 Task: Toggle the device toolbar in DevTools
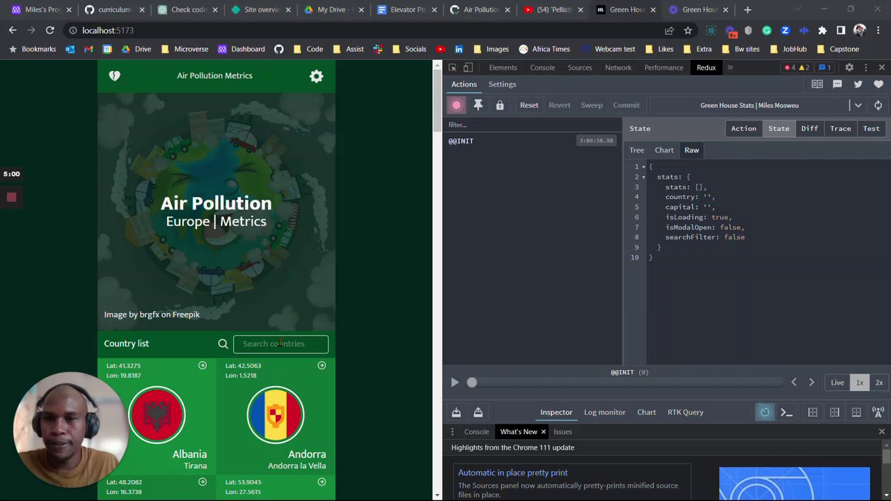[468, 67]
